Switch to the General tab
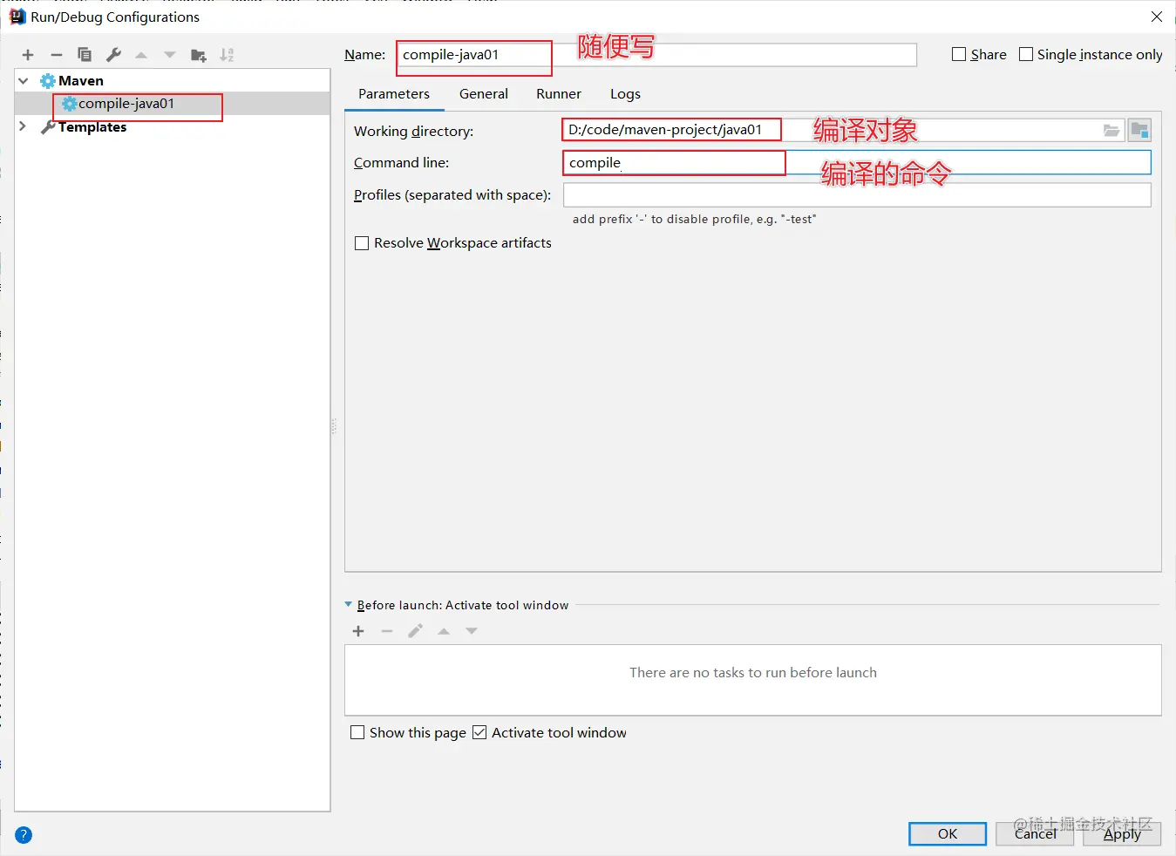This screenshot has height=856, width=1176. pos(484,94)
